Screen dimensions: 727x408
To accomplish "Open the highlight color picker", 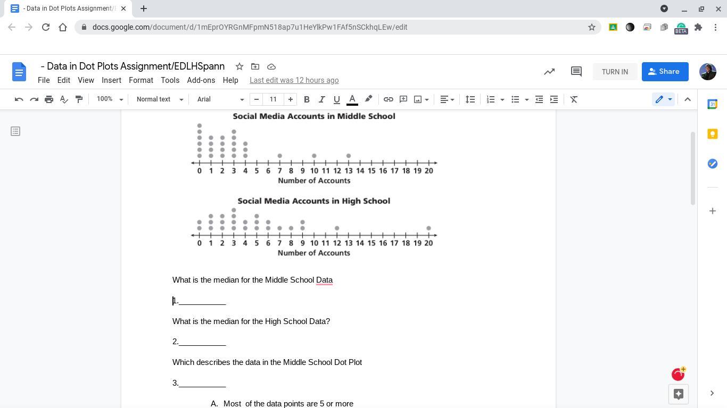I will [368, 99].
